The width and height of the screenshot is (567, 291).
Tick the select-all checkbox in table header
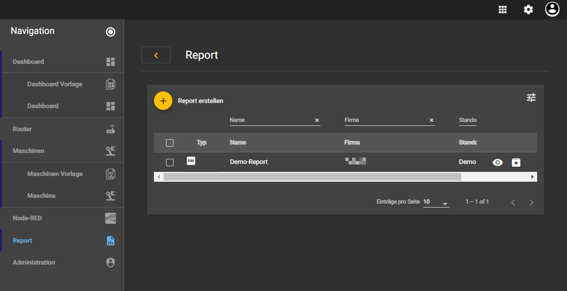(x=169, y=143)
